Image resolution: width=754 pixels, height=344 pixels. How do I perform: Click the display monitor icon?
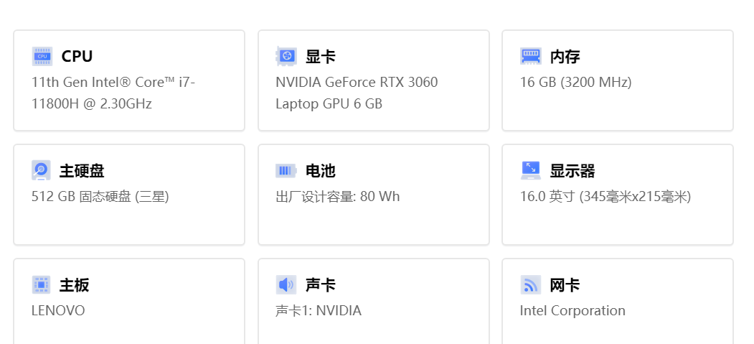click(530, 170)
